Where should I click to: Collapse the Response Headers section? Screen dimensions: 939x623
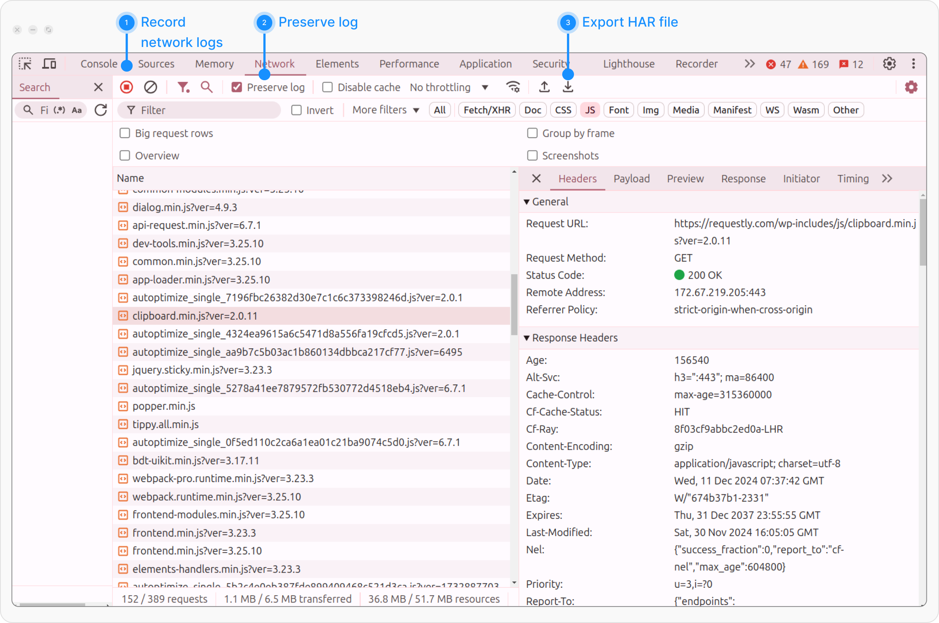[x=527, y=337]
